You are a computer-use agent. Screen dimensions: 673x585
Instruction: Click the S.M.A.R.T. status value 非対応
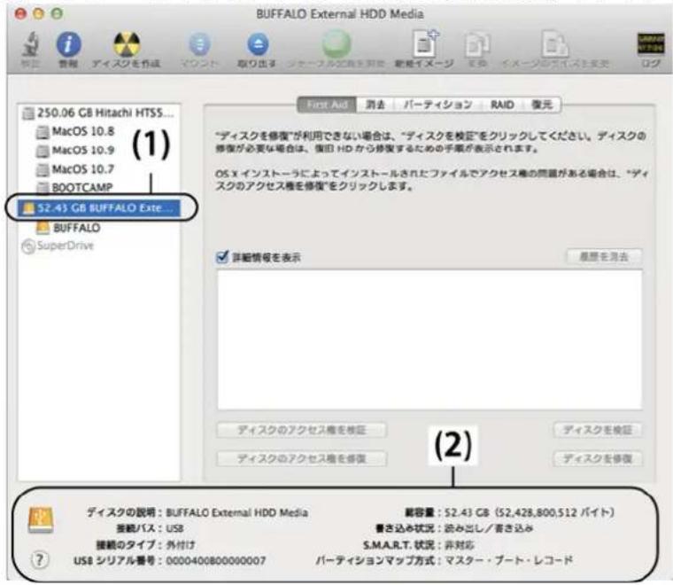(460, 545)
